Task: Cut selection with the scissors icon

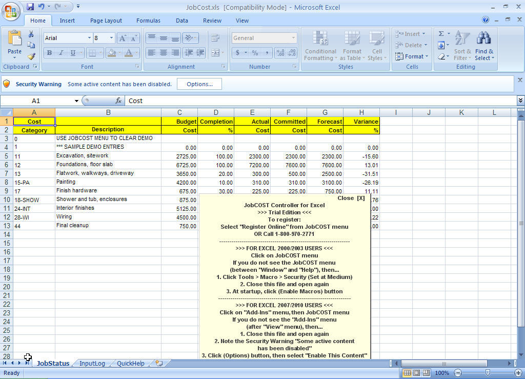Action: point(31,34)
